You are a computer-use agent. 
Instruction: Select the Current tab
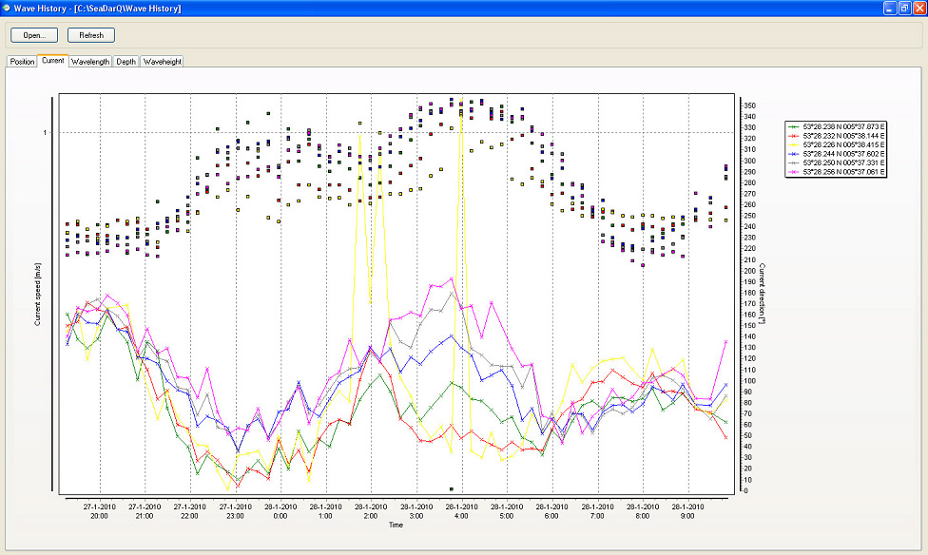pyautogui.click(x=52, y=61)
